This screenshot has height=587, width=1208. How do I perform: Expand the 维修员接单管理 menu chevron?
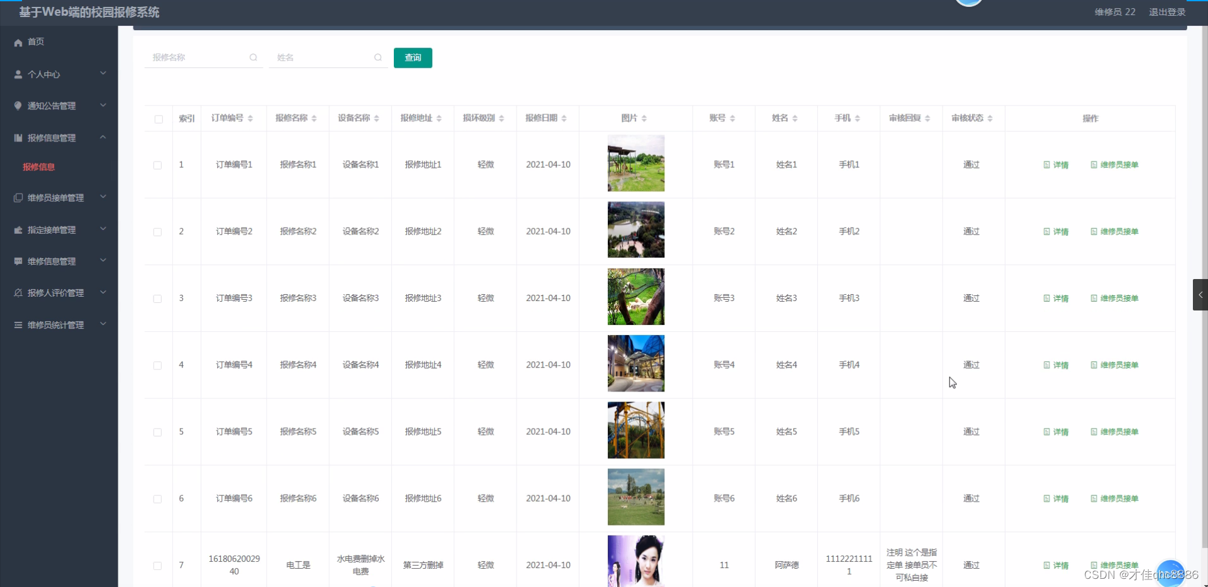coord(103,197)
